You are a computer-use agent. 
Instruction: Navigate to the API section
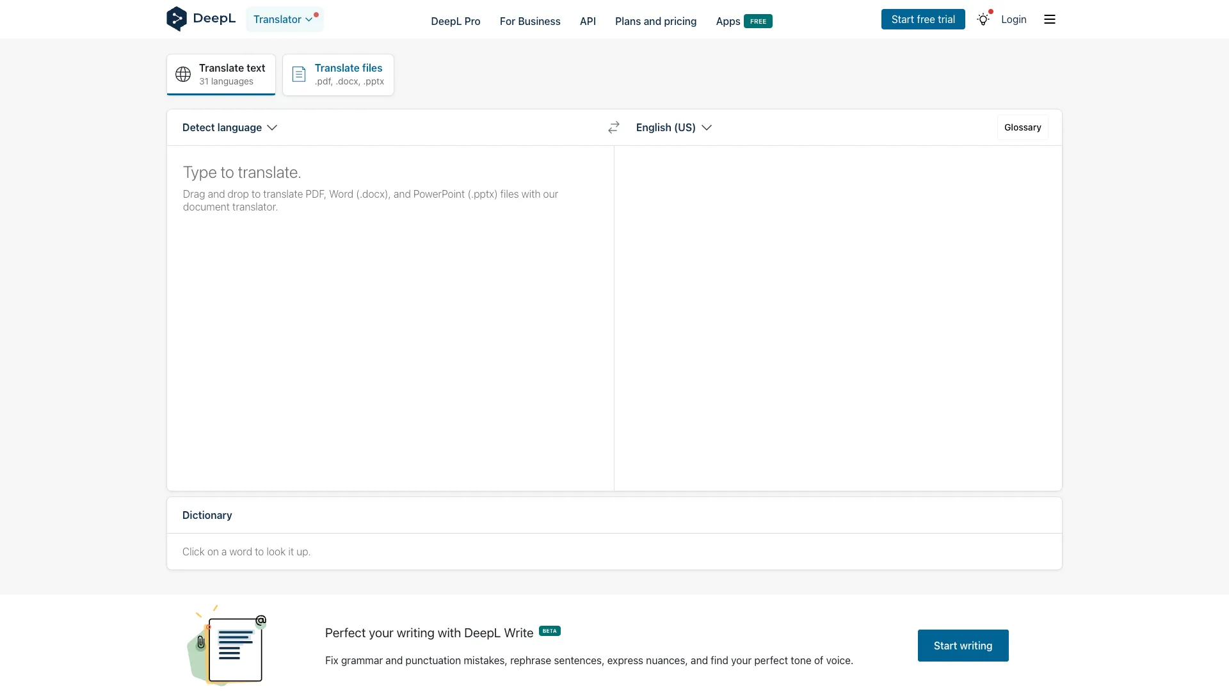click(588, 21)
